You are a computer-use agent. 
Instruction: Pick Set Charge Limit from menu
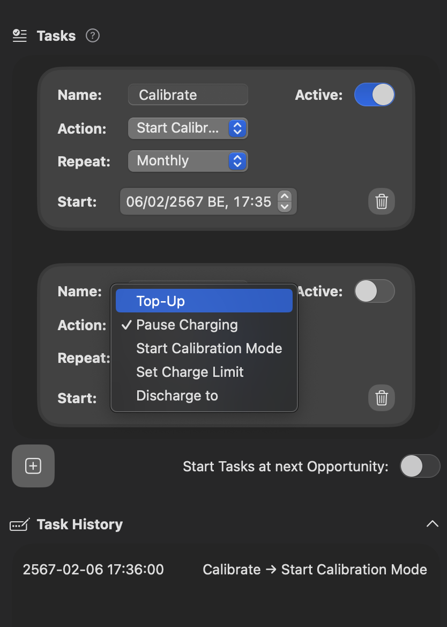click(190, 372)
